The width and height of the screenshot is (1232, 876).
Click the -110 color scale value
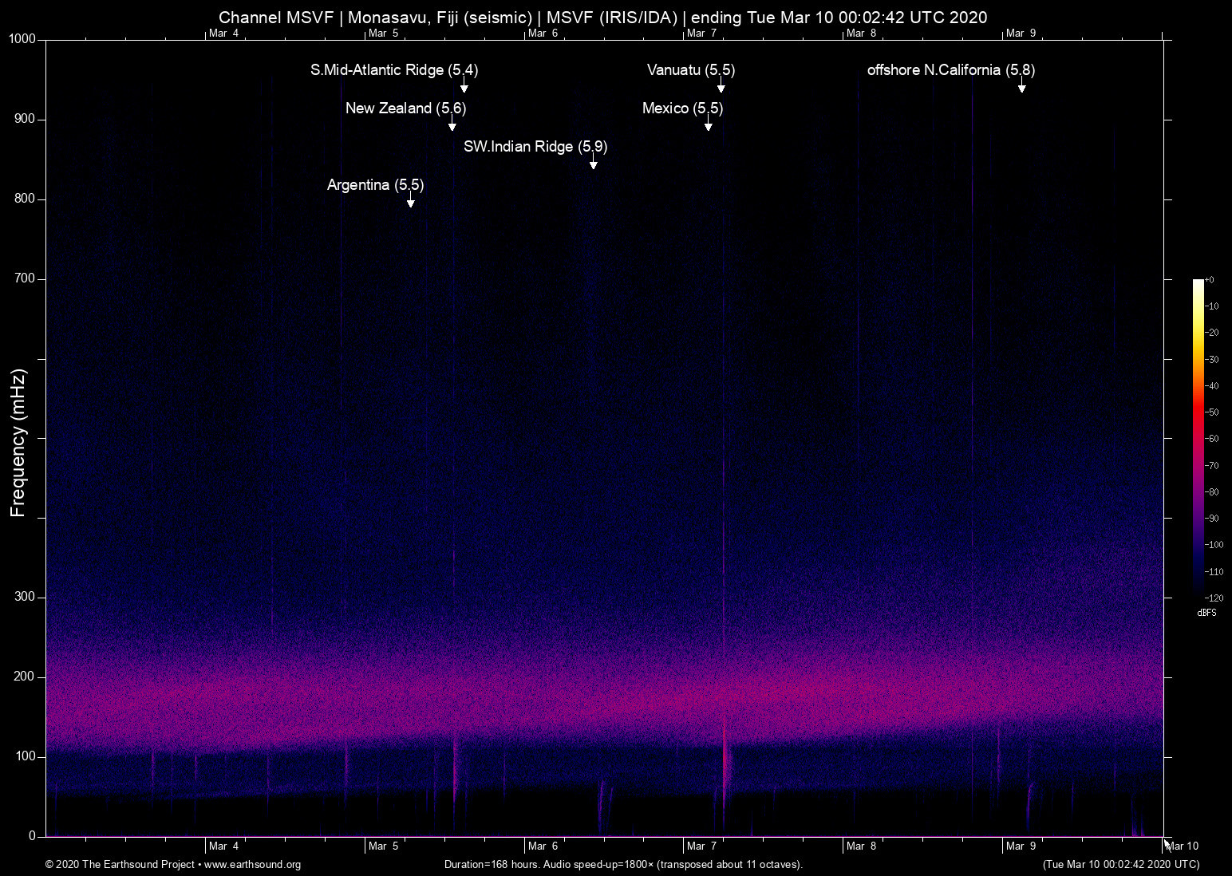(x=1214, y=571)
